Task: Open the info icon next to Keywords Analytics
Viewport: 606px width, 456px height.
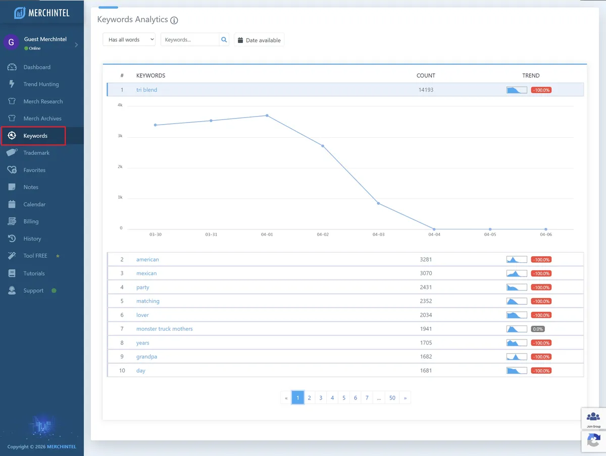Action: pos(174,20)
